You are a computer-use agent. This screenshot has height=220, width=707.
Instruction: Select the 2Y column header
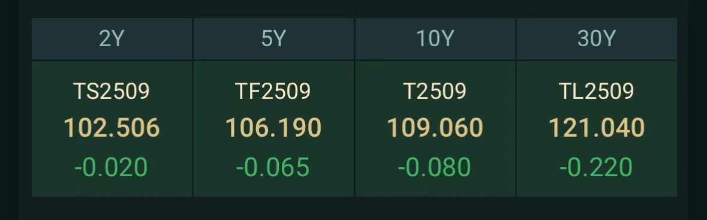coord(112,39)
